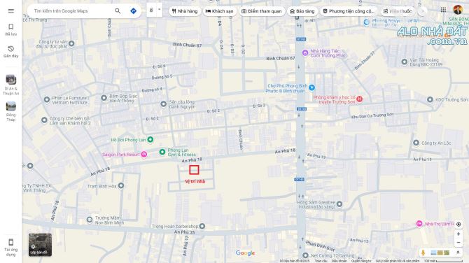This screenshot has width=469, height=263.
Task: Toggle the 100 mét map scale
Action: coord(442,261)
